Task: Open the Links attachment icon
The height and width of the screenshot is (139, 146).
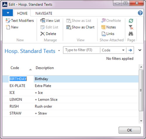Action: coord(103,34)
